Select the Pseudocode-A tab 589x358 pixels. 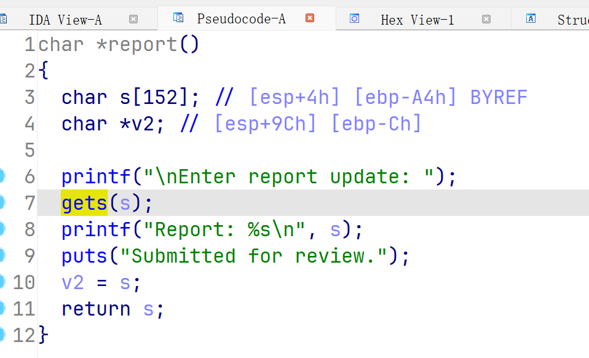pos(241,19)
